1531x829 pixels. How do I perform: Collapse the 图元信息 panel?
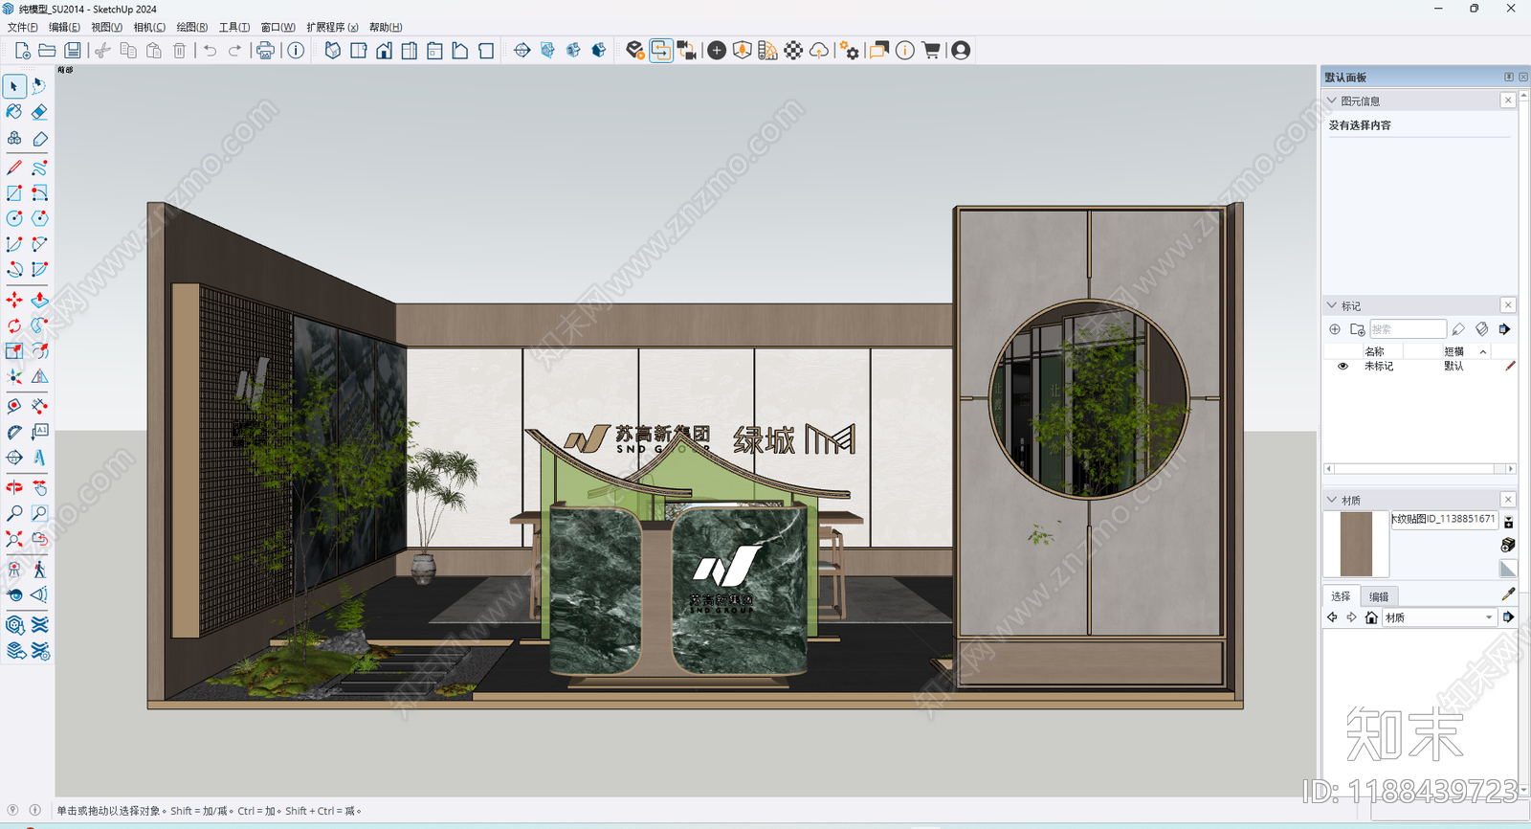tap(1332, 101)
